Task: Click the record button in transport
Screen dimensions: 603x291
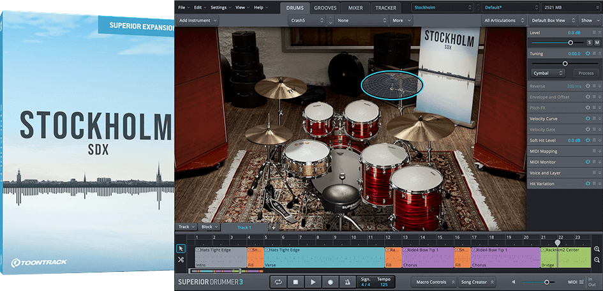Action: (x=331, y=282)
